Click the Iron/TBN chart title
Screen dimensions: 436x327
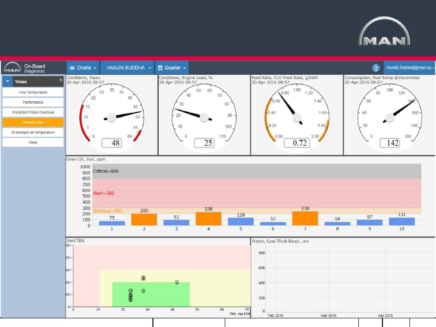pyautogui.click(x=75, y=241)
